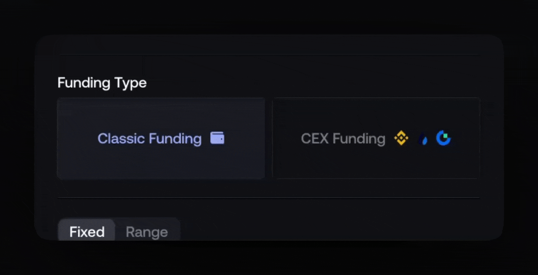Toggle the Fixed/Range segmented control to Fixed
The image size is (538, 275).
point(87,232)
